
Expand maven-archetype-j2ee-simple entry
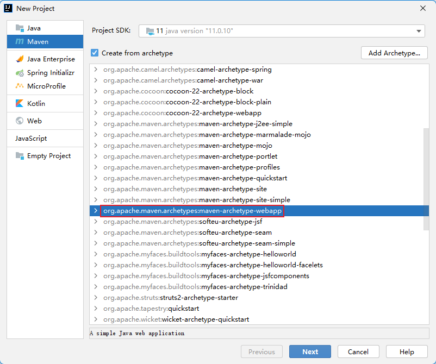[96, 123]
